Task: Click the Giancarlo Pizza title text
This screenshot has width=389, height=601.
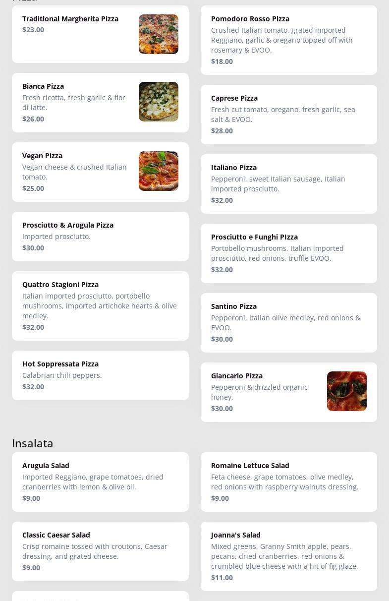Action: [x=237, y=376]
